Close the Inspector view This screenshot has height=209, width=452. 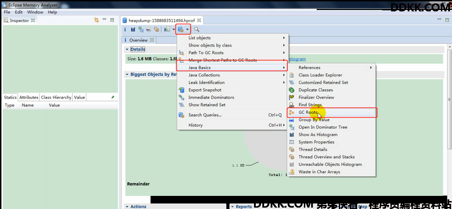[33, 20]
